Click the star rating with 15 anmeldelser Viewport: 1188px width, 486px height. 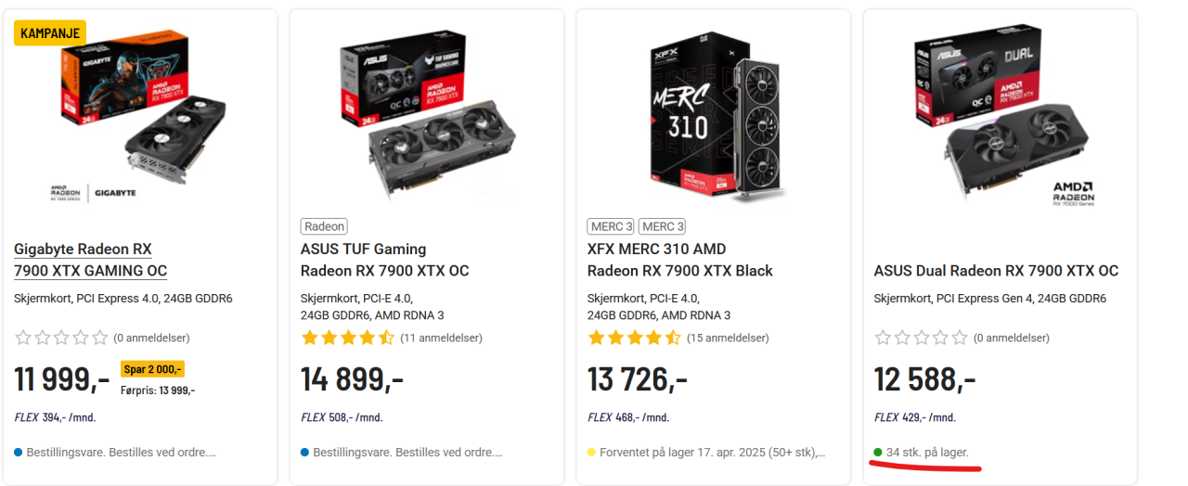[635, 338]
